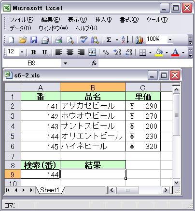Select the 結果 header cell

click(93, 165)
